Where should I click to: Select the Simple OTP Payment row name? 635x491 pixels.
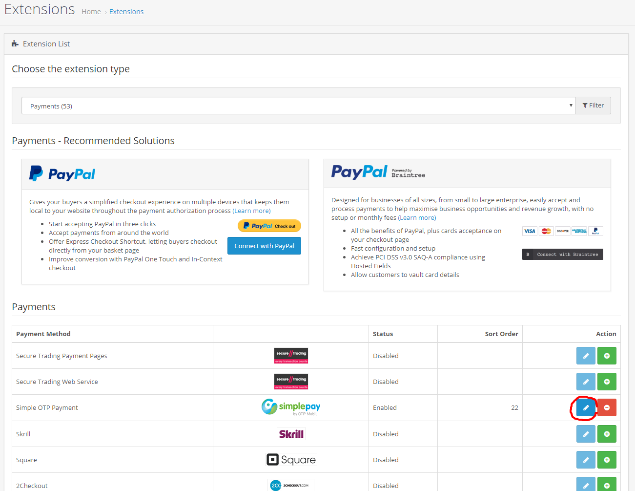[x=47, y=407]
